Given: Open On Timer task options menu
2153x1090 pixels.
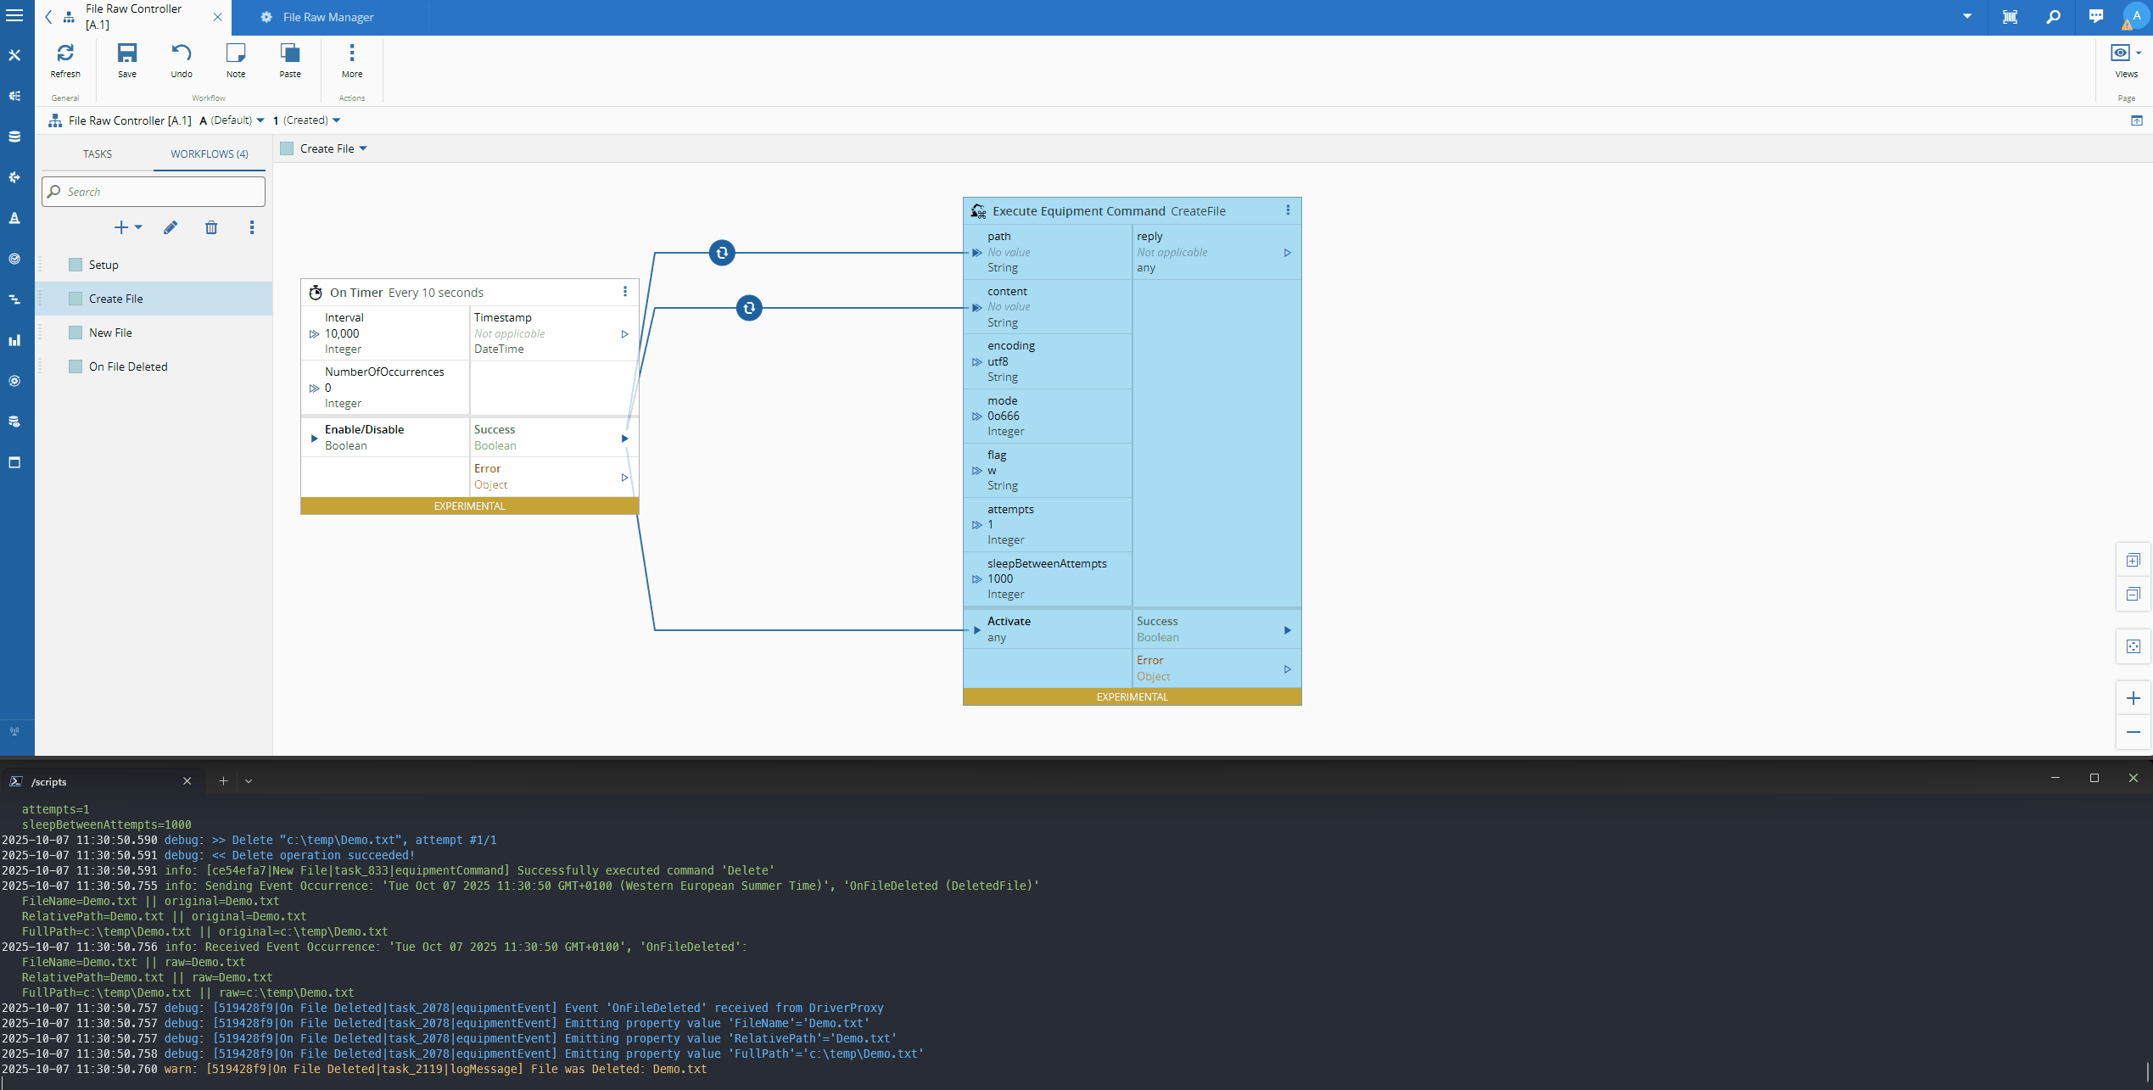Looking at the screenshot, I should pos(625,292).
